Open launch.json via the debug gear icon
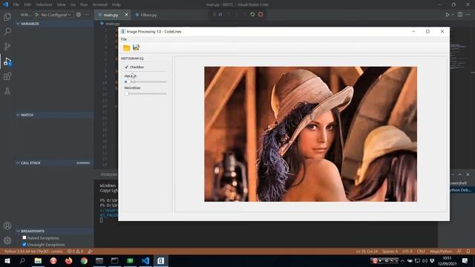This screenshot has height=267, width=475. (x=79, y=15)
